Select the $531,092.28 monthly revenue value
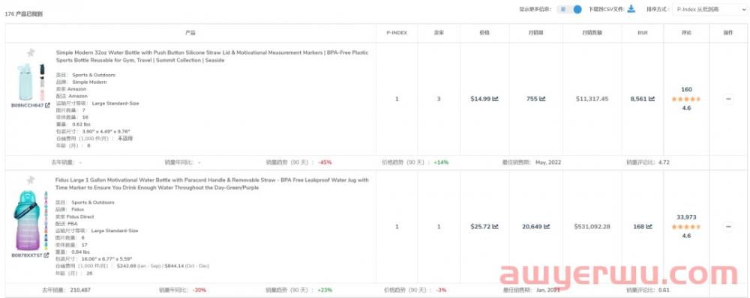Image resolution: width=750 pixels, height=298 pixels. tap(592, 226)
